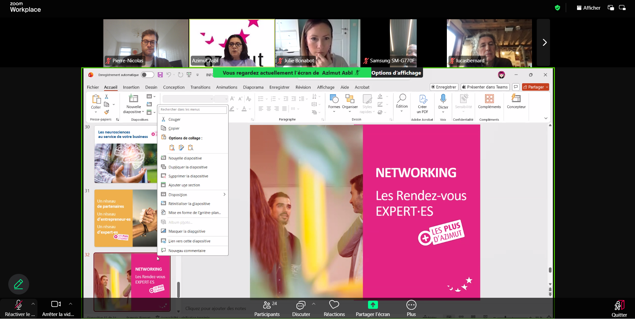Click the Dicter microphone icon
This screenshot has height=319, width=635.
(x=443, y=99)
